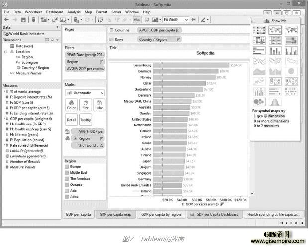The width and height of the screenshot is (308, 248).
Task: Select the symbol map chart in Show Me
Action: [x=275, y=30]
